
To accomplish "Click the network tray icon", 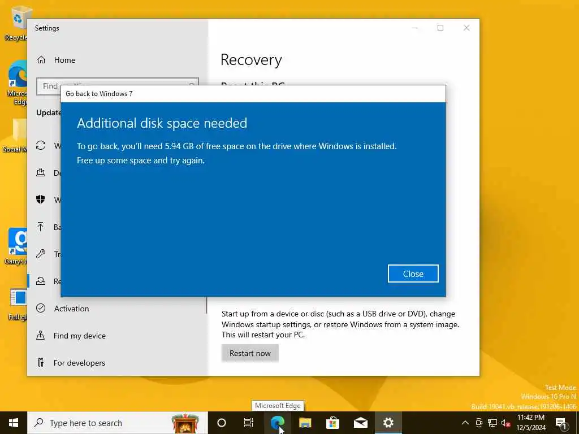I will (492, 423).
